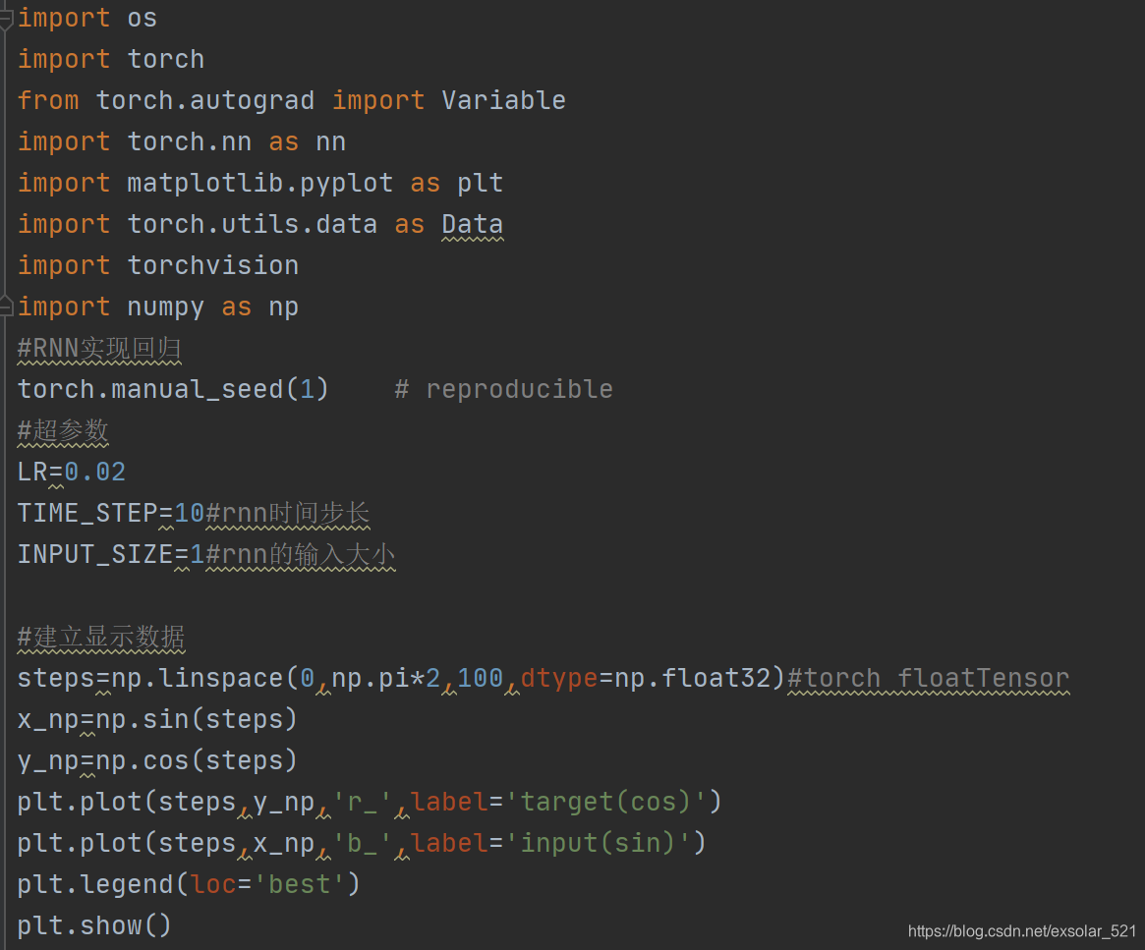
Task: Click the value 0.02 after LR=
Action: coord(95,472)
